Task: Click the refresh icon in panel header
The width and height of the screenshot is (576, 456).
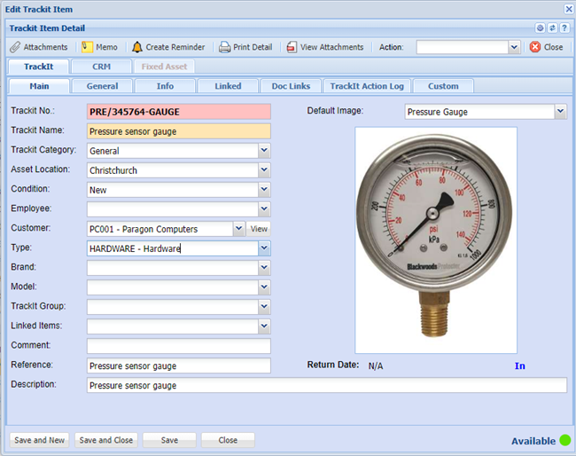Action: pos(552,28)
